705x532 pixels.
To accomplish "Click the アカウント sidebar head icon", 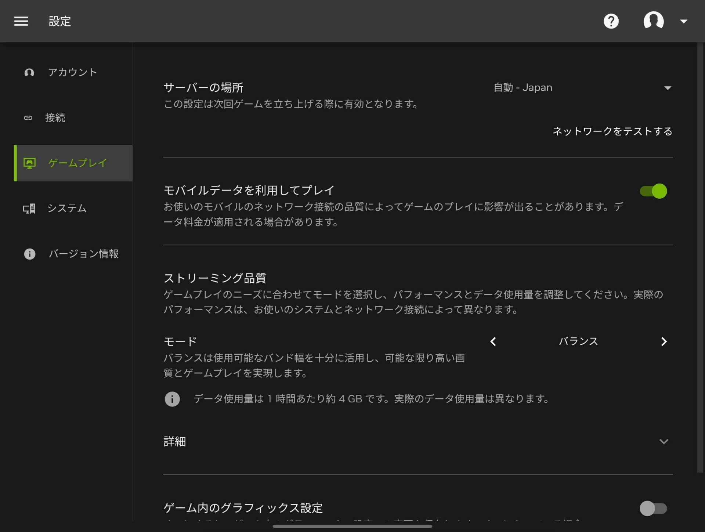I will pyautogui.click(x=29, y=73).
